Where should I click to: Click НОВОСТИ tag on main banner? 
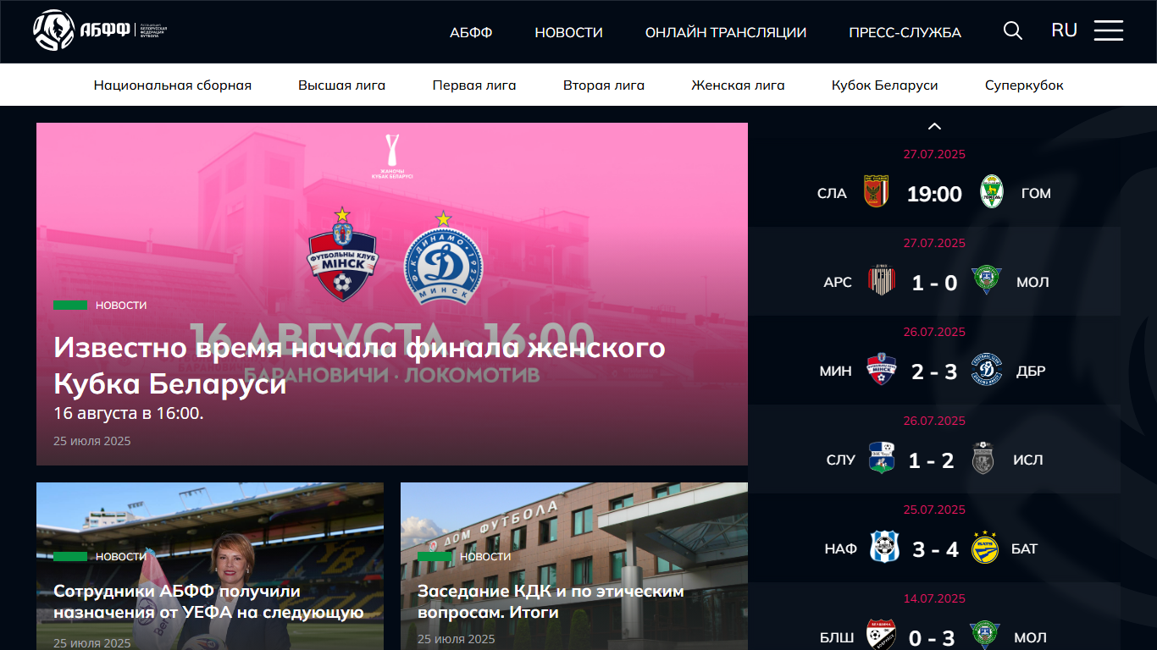click(x=121, y=305)
